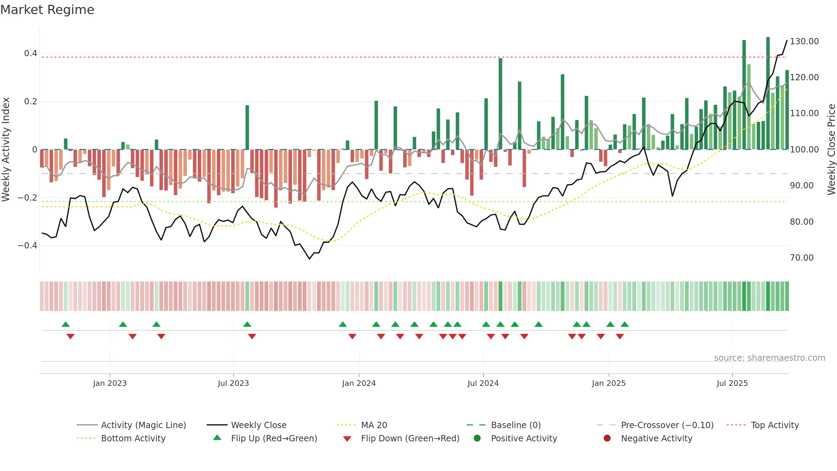Click the red Flip Down triangle in legend
837x471 pixels.
point(347,439)
